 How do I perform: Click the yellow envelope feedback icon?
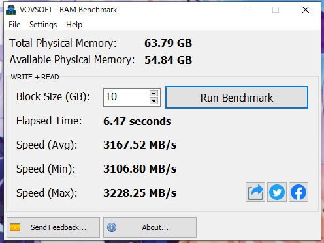click(x=15, y=227)
